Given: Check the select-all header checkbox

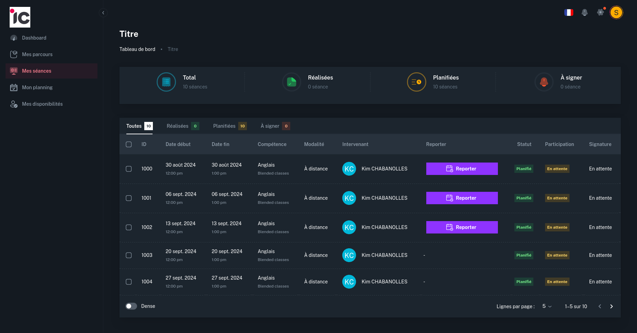Looking at the screenshot, I should pos(129,144).
